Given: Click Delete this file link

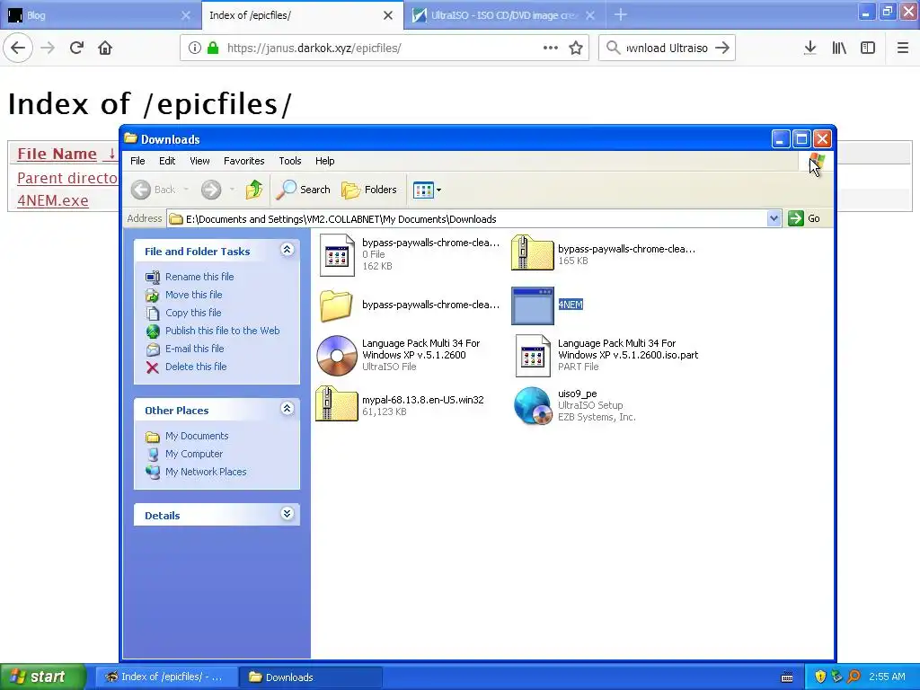Looking at the screenshot, I should click(x=195, y=367).
